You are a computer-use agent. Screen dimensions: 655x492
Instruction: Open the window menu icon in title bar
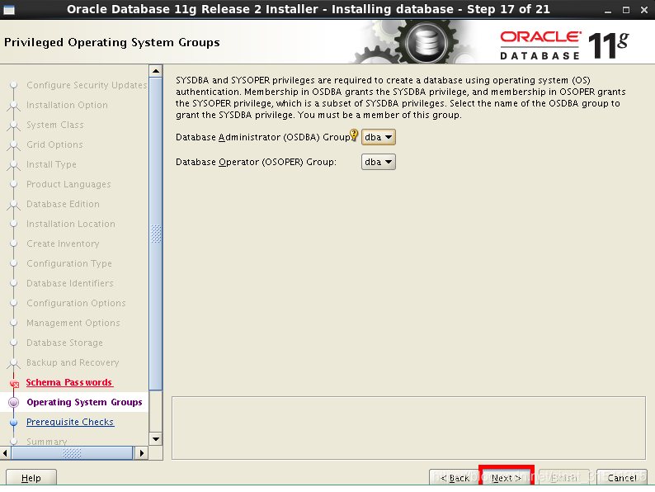[x=9, y=9]
